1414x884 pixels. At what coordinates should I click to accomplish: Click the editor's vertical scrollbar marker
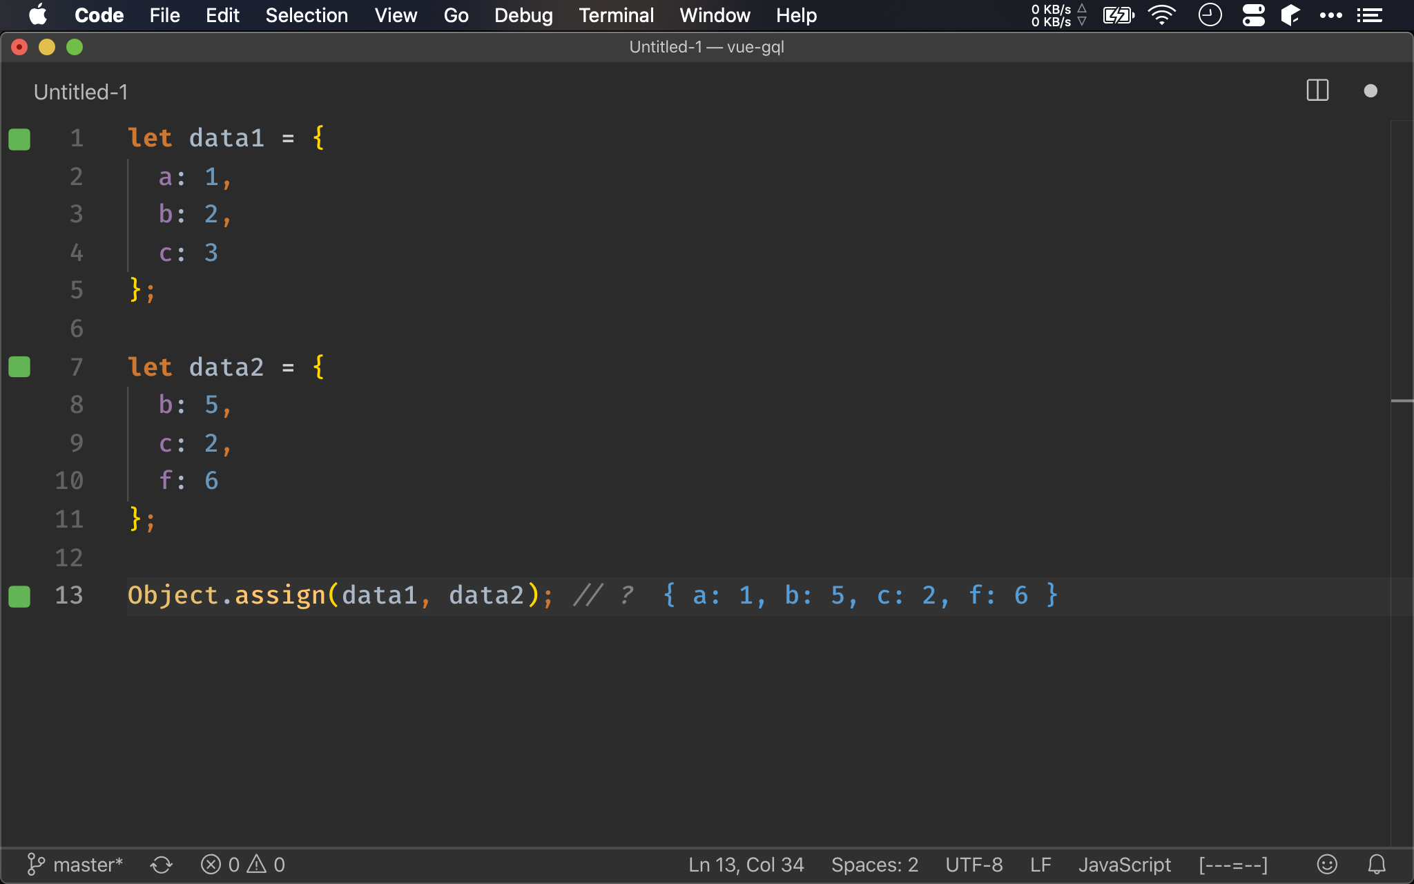pyautogui.click(x=1402, y=401)
